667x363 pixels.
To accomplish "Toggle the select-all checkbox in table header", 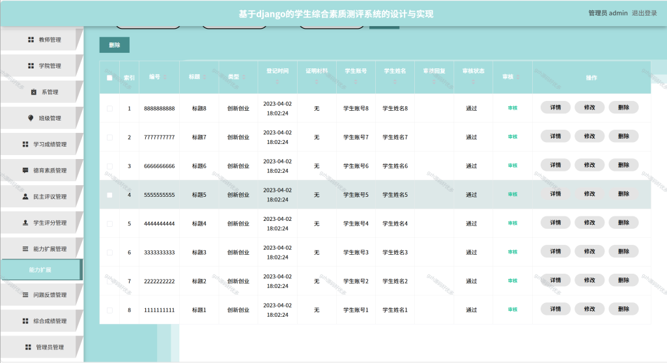I will 109,78.
